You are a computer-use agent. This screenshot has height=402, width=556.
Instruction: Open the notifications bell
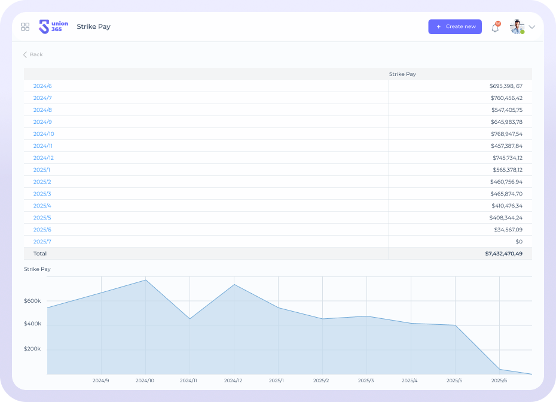pyautogui.click(x=495, y=28)
